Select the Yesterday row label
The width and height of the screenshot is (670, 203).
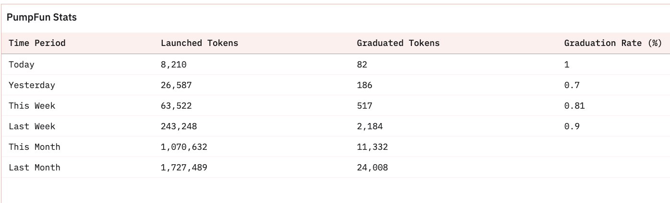click(x=32, y=85)
